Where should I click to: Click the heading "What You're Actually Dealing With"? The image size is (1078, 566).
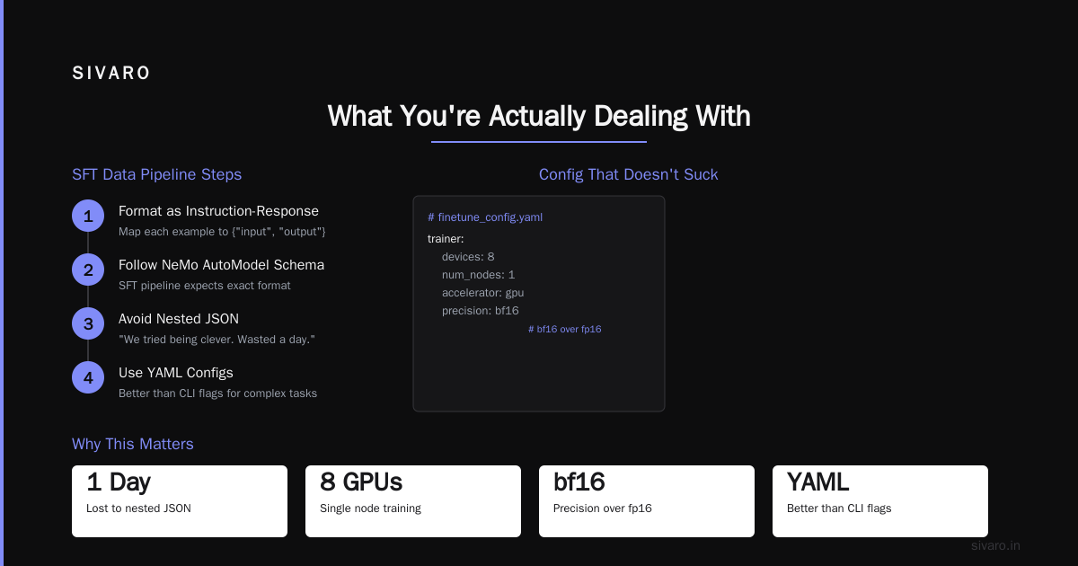pyautogui.click(x=539, y=116)
